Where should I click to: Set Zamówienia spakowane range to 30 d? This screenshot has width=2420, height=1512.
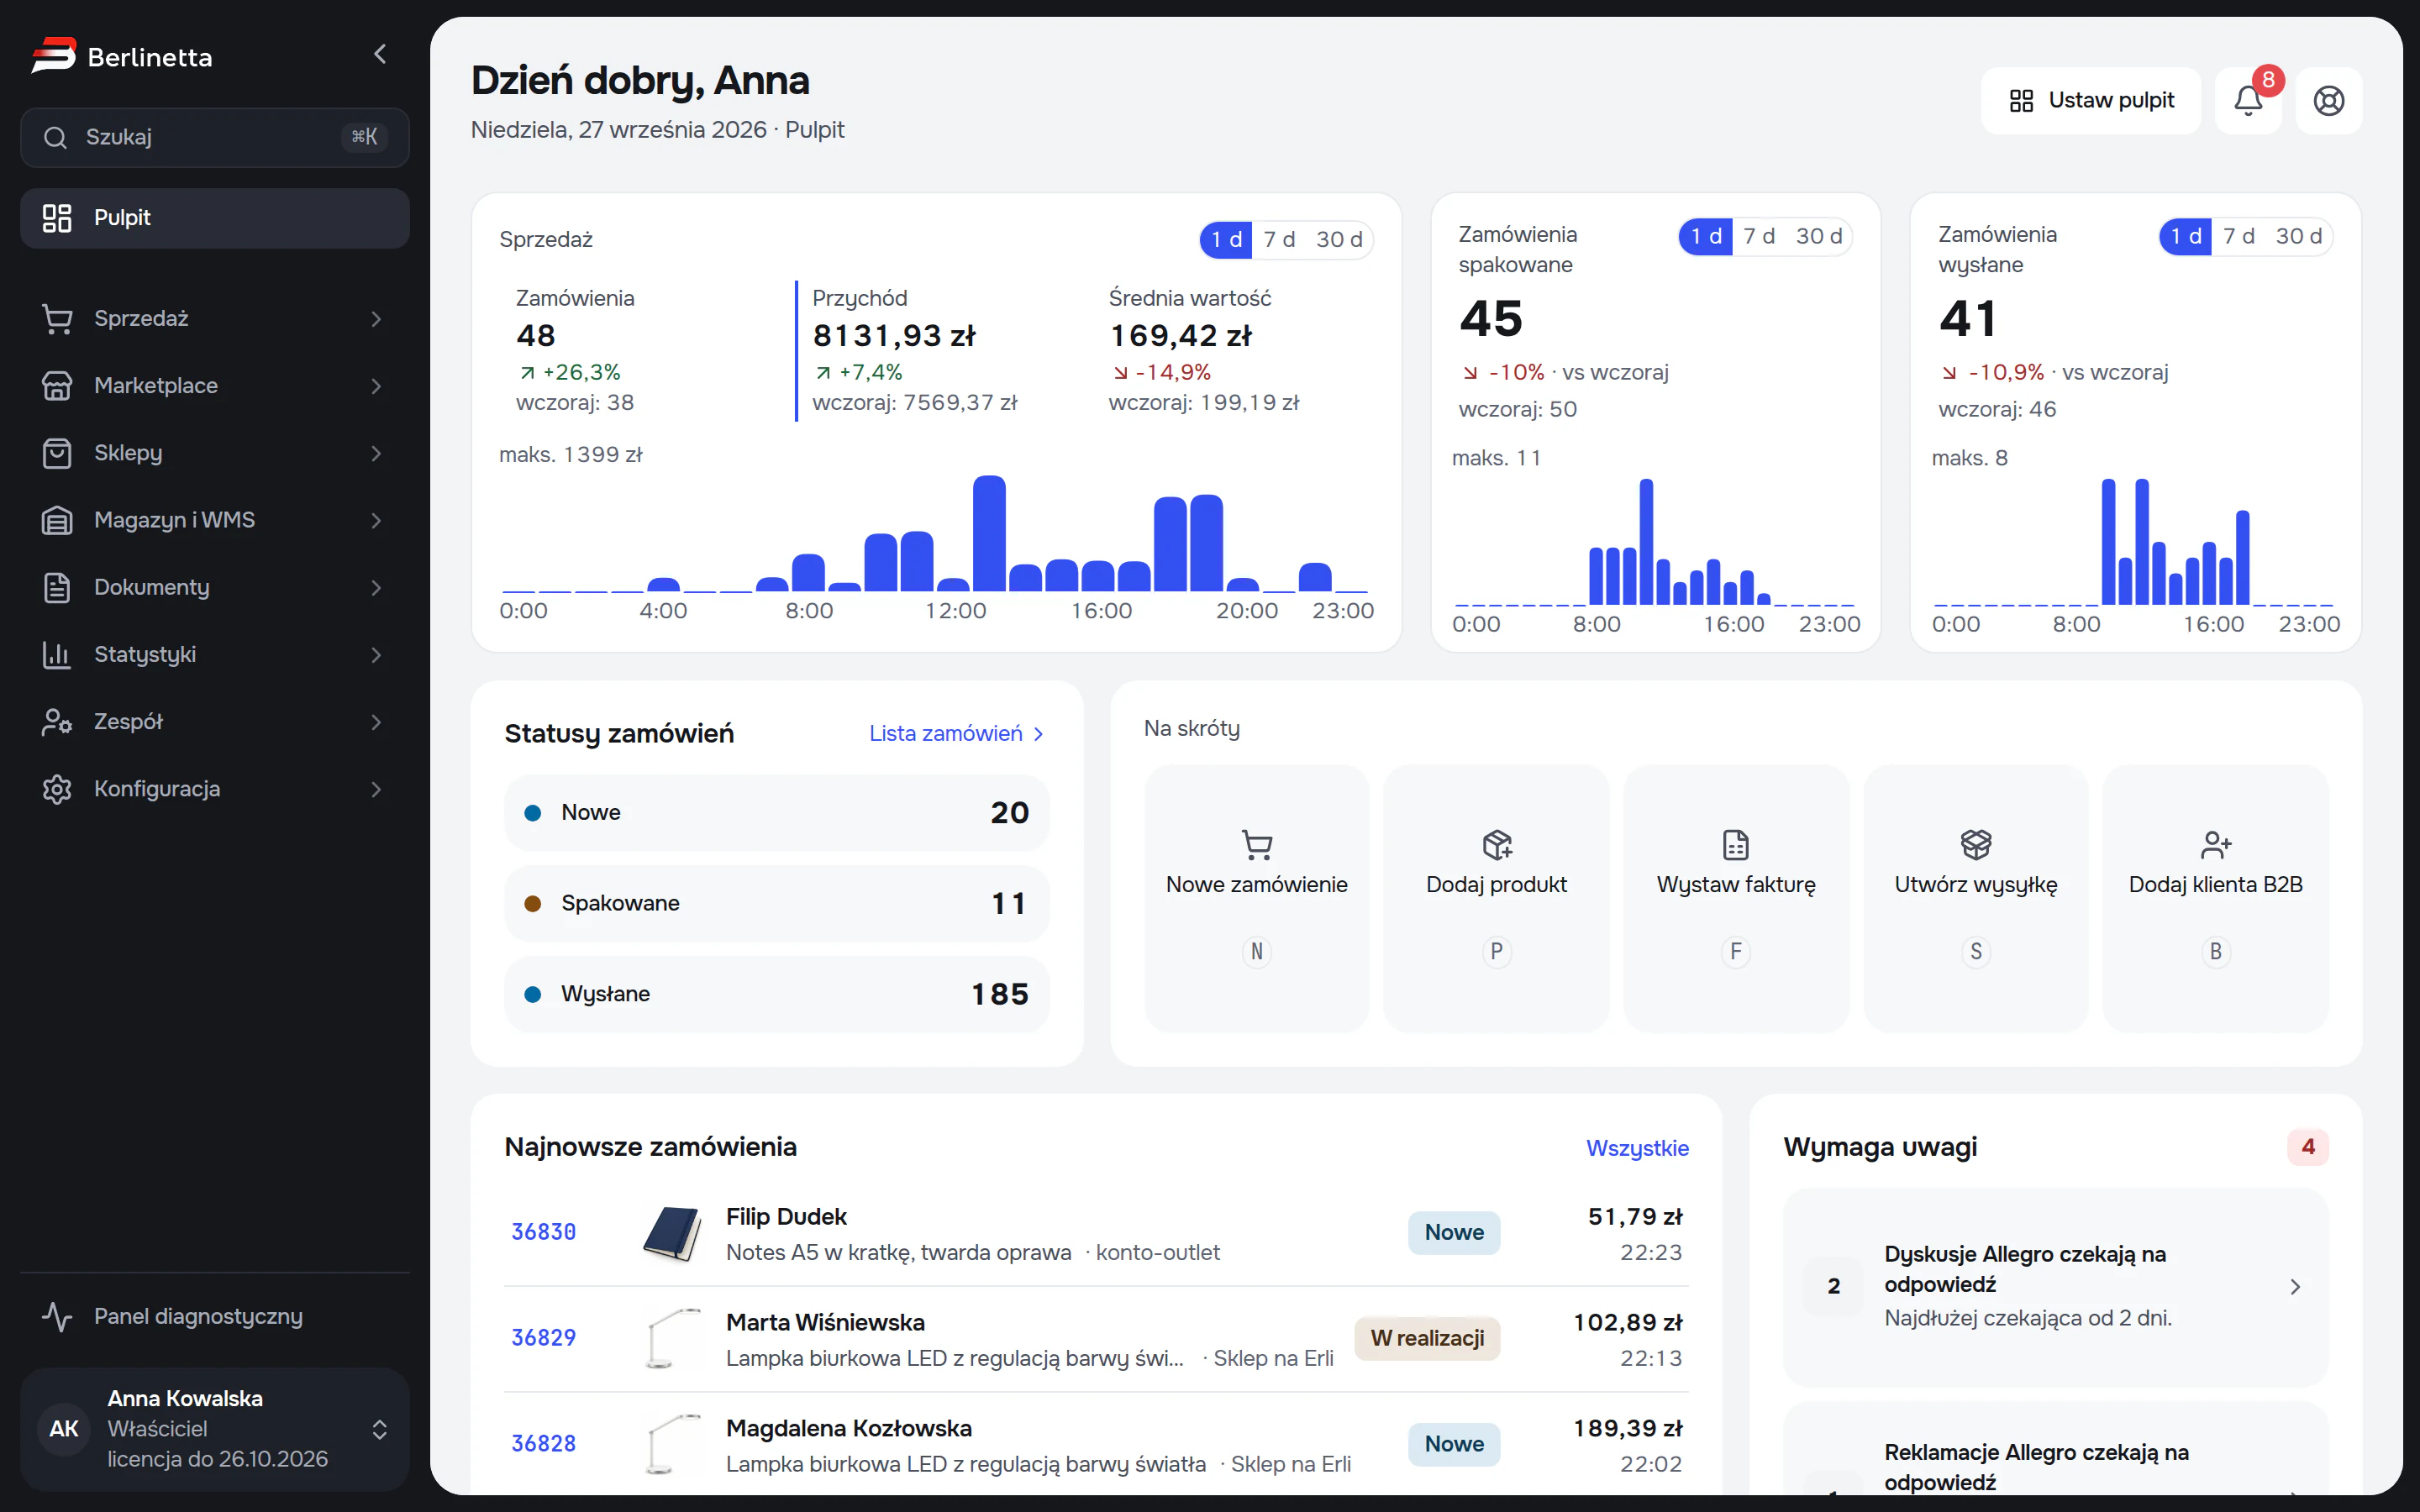1819,237
